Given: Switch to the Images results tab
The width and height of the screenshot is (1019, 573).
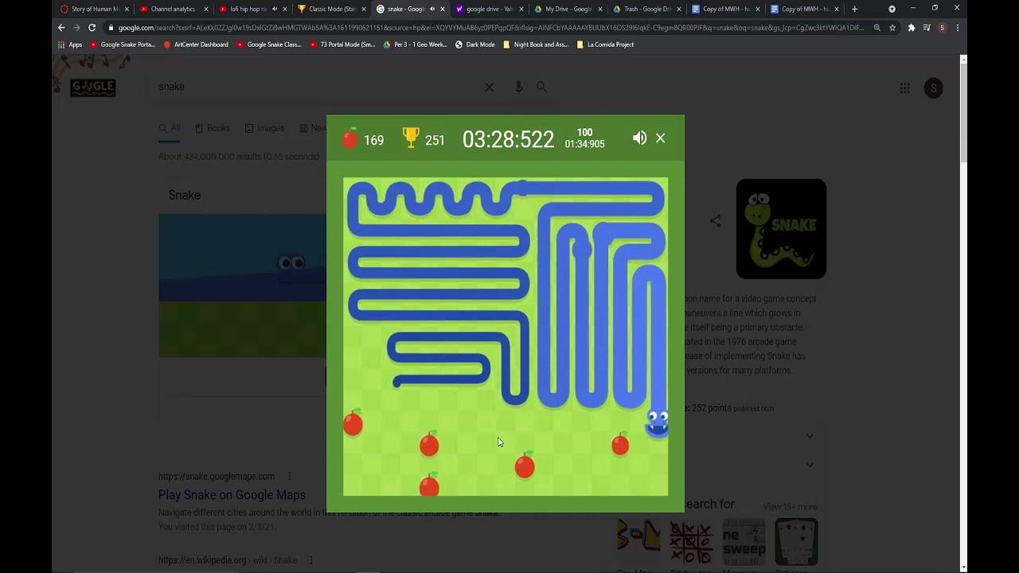Looking at the screenshot, I should click(264, 128).
